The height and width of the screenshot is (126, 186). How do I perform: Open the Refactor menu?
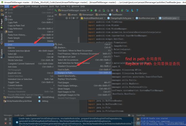pos(44,6)
